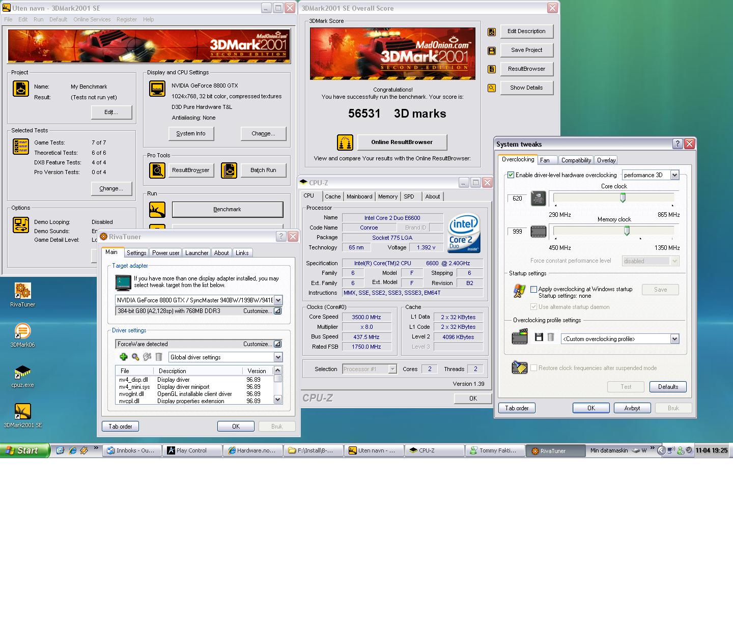
Task: Select the nv4_disp.dll driver row
Action: (x=194, y=380)
